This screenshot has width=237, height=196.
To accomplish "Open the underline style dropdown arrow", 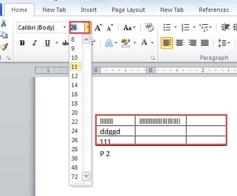I will 56,43.
